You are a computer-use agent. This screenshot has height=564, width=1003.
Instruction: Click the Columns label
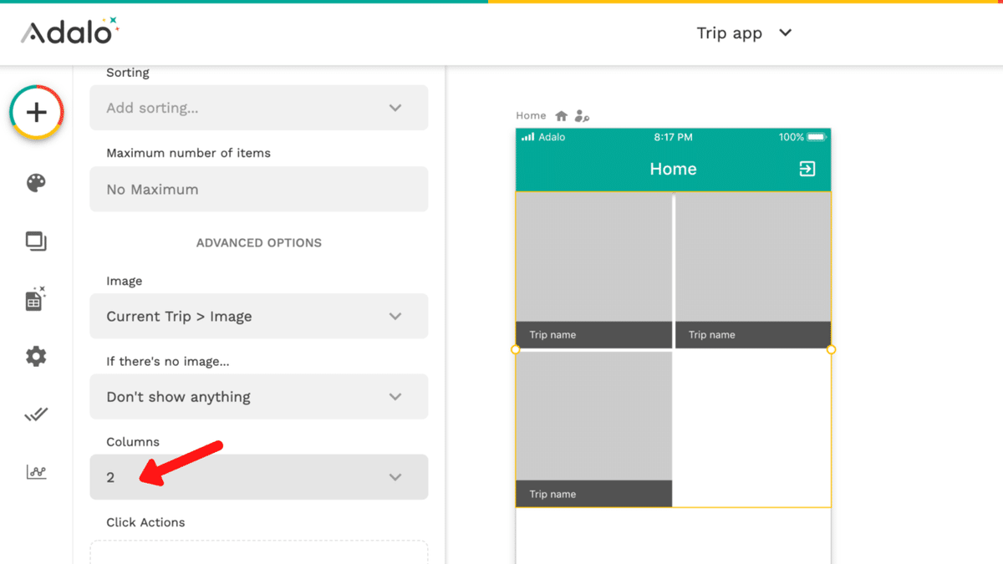point(133,442)
